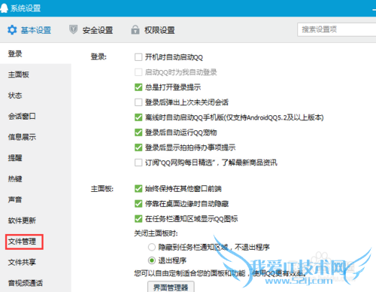
Task: Select 退出程序 radio option
Action: [x=152, y=260]
